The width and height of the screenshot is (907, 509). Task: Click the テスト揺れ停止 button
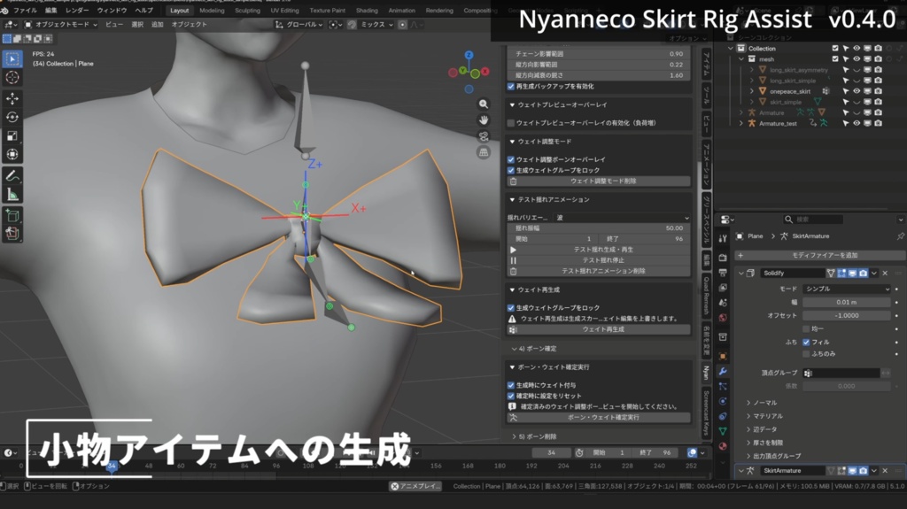pos(599,260)
